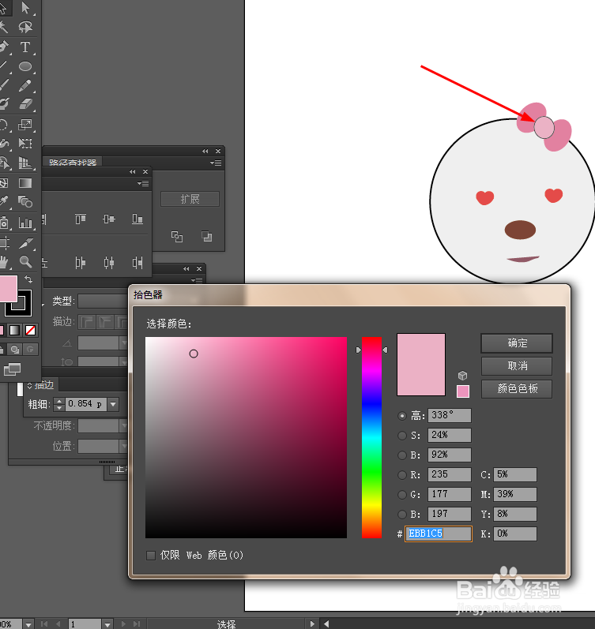Click the stroke weight 0.854 field

tap(85, 404)
